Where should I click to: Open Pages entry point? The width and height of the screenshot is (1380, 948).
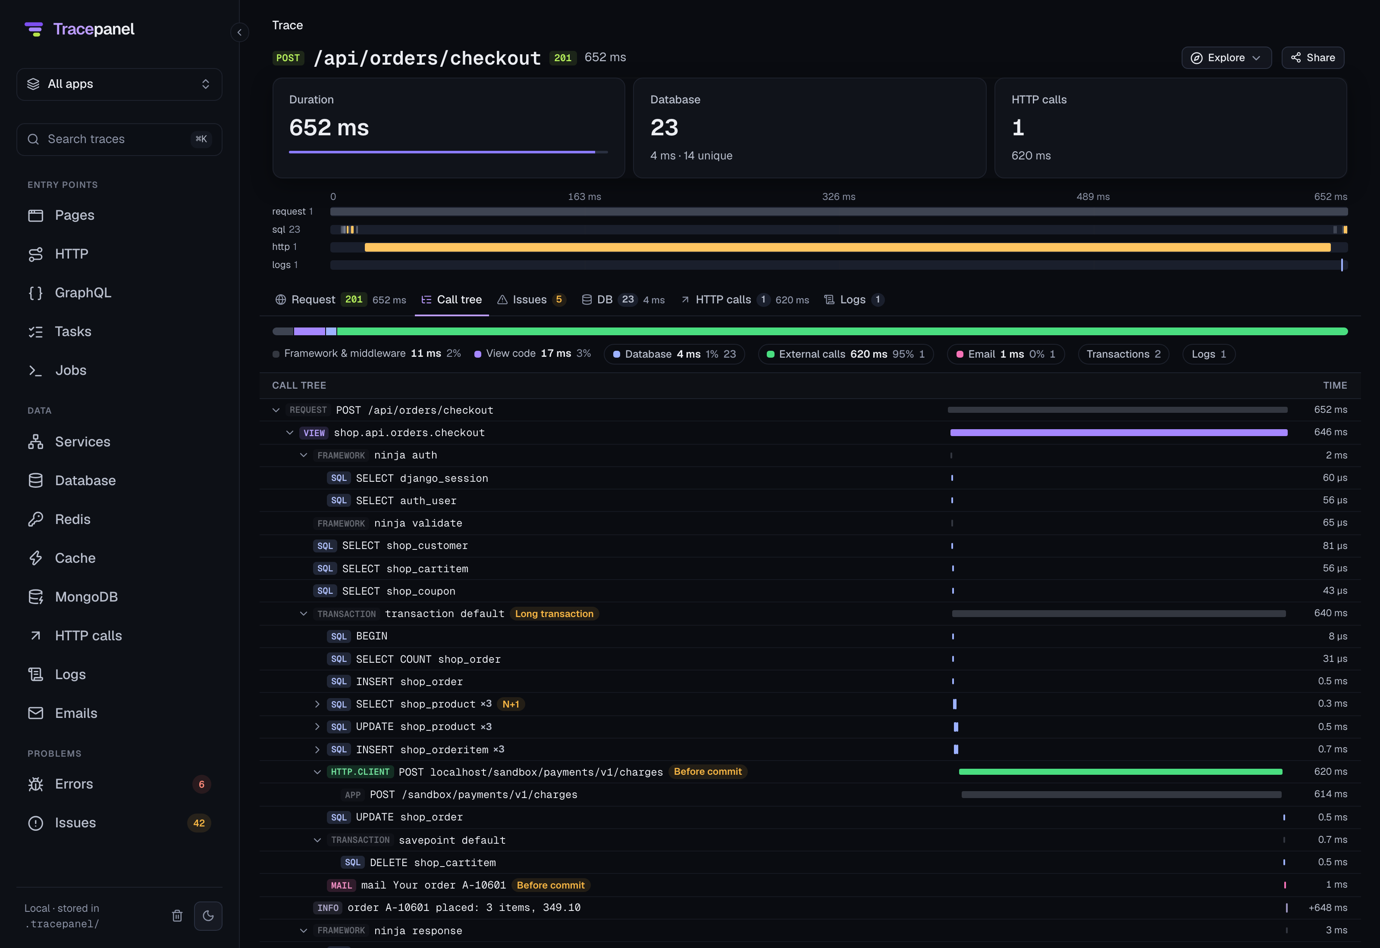tap(119, 215)
